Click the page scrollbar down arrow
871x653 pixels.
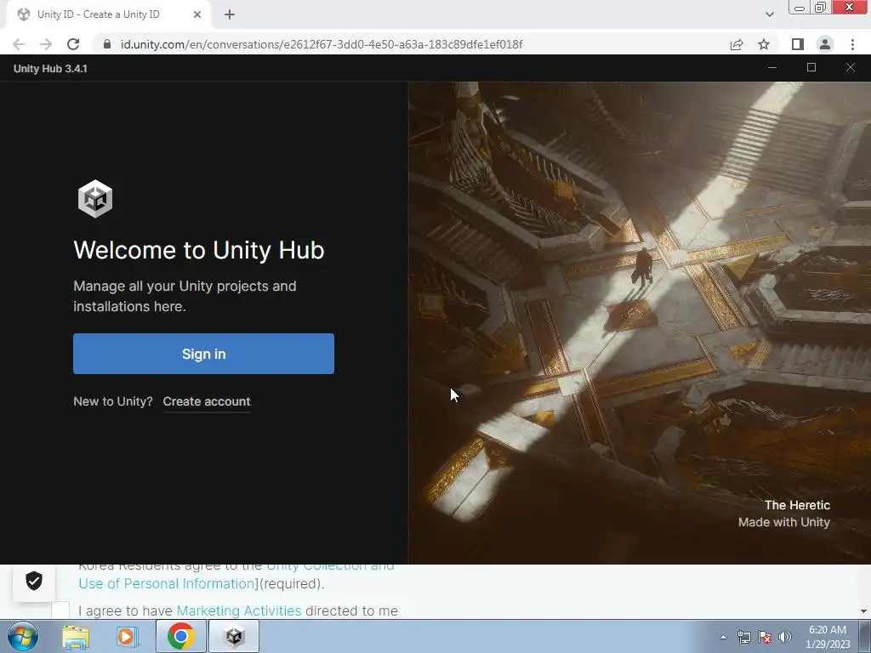[x=863, y=610]
